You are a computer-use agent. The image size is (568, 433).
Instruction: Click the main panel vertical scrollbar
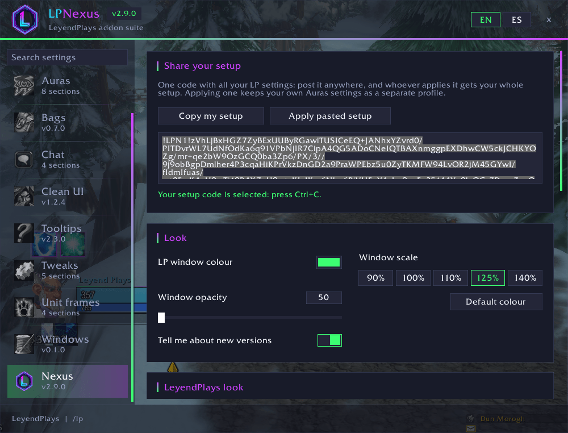tap(561, 122)
